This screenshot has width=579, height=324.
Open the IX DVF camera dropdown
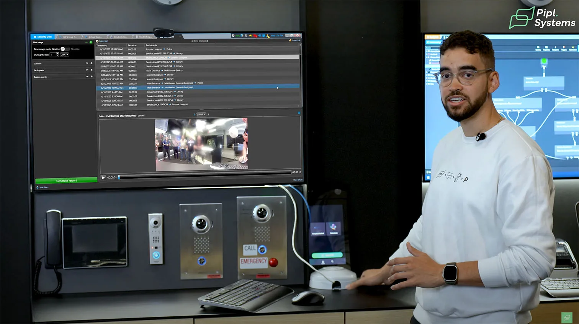tap(201, 114)
